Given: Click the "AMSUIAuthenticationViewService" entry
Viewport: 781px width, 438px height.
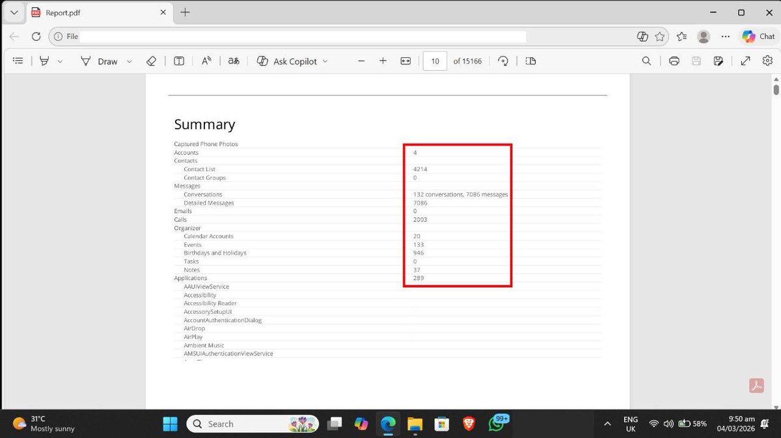Looking at the screenshot, I should [x=228, y=354].
